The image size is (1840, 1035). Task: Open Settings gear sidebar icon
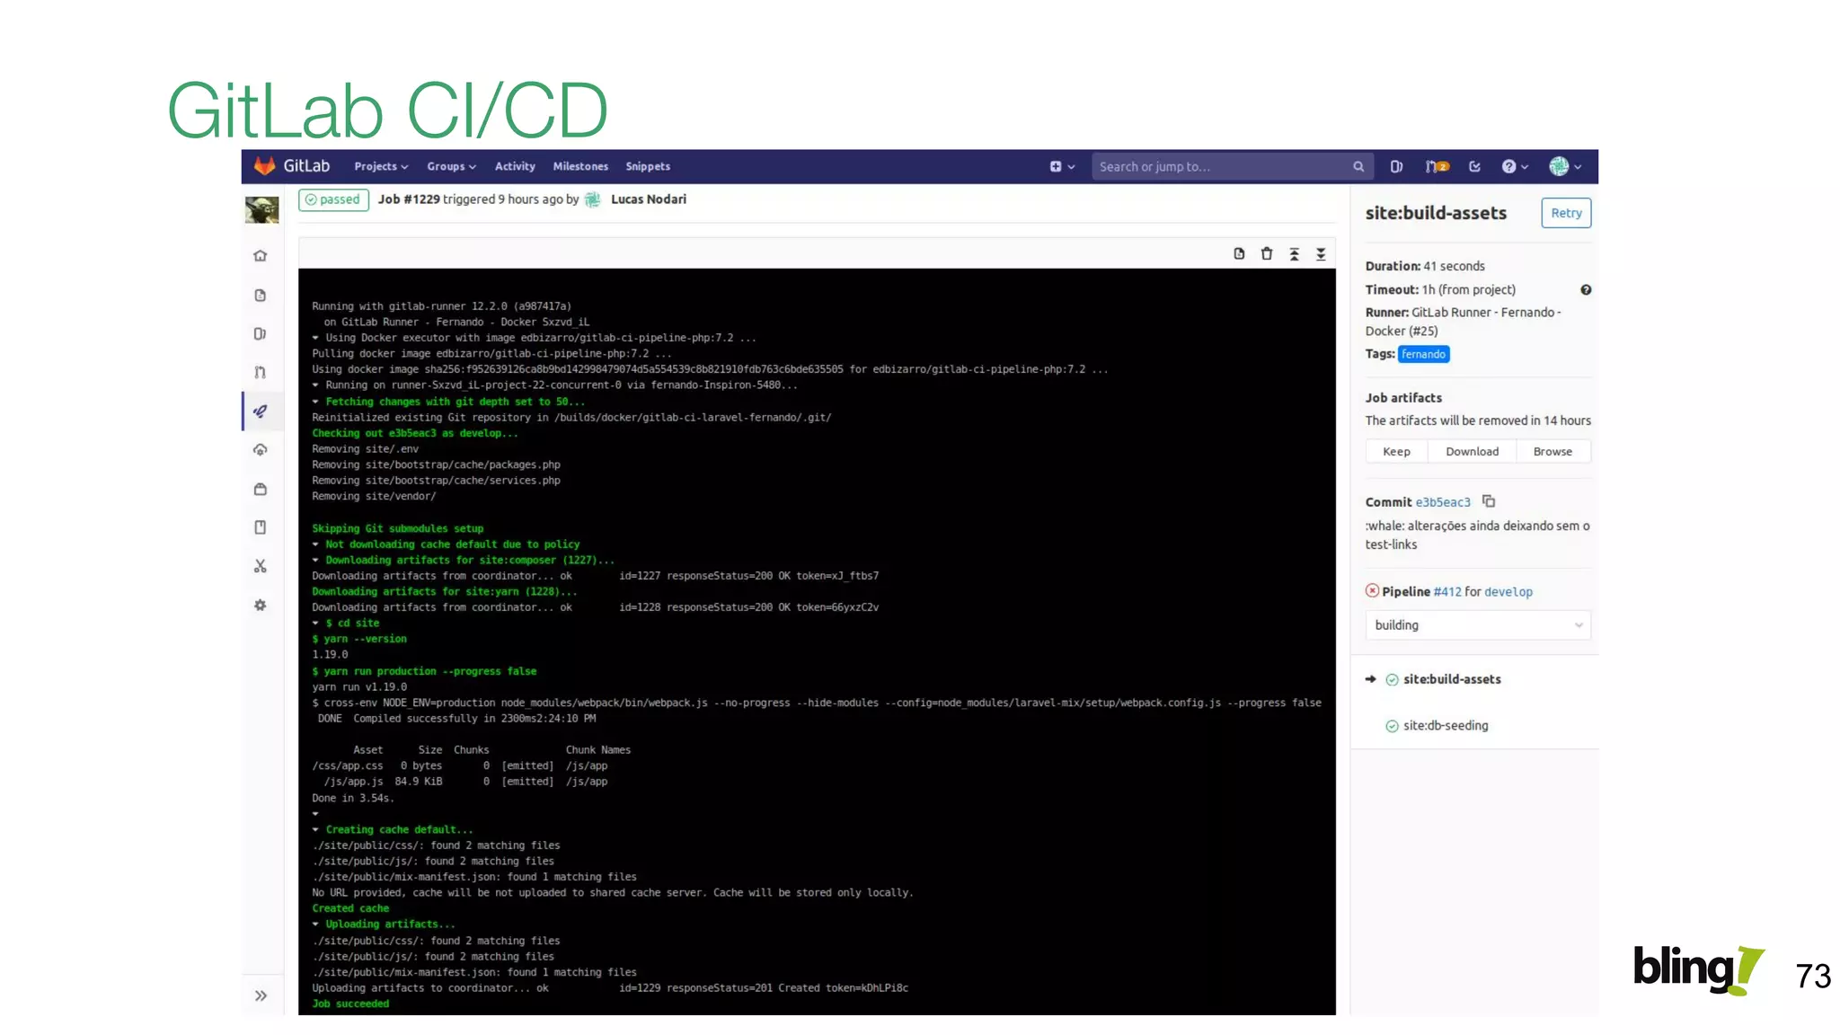tap(261, 606)
